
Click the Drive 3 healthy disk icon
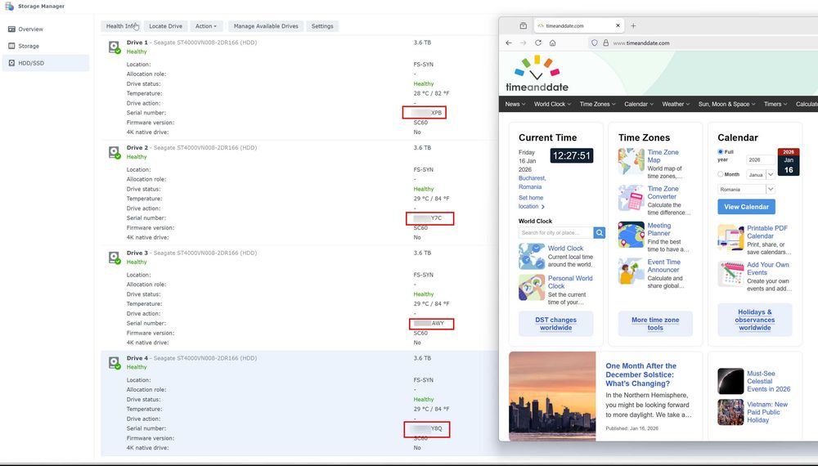pyautogui.click(x=115, y=258)
